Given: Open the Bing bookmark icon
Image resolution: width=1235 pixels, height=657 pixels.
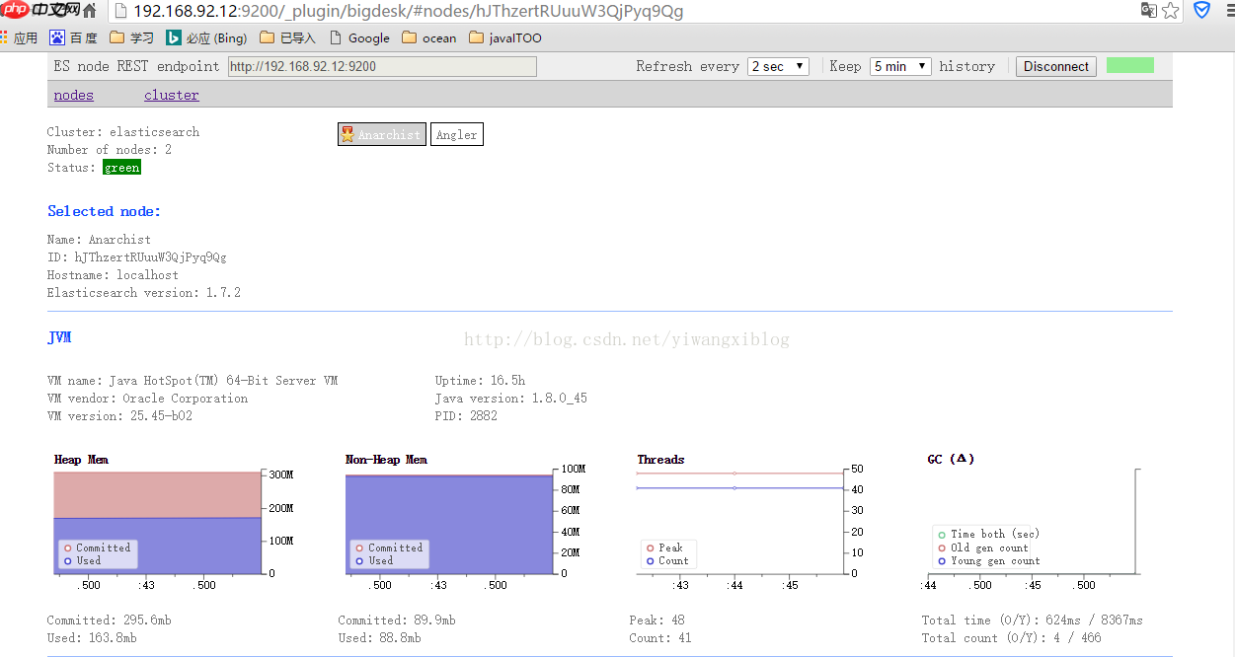Looking at the screenshot, I should point(173,37).
